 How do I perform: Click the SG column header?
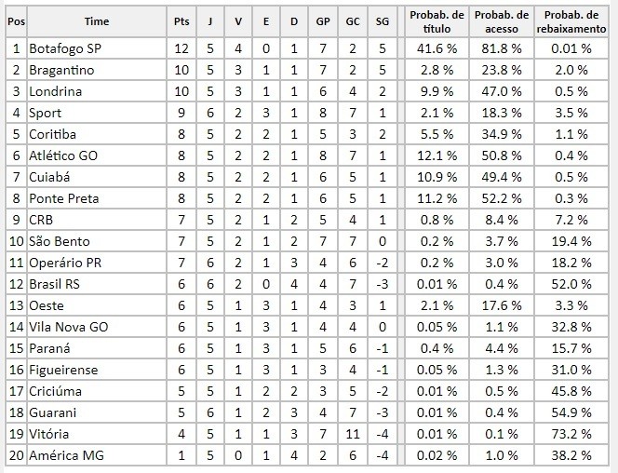click(382, 21)
